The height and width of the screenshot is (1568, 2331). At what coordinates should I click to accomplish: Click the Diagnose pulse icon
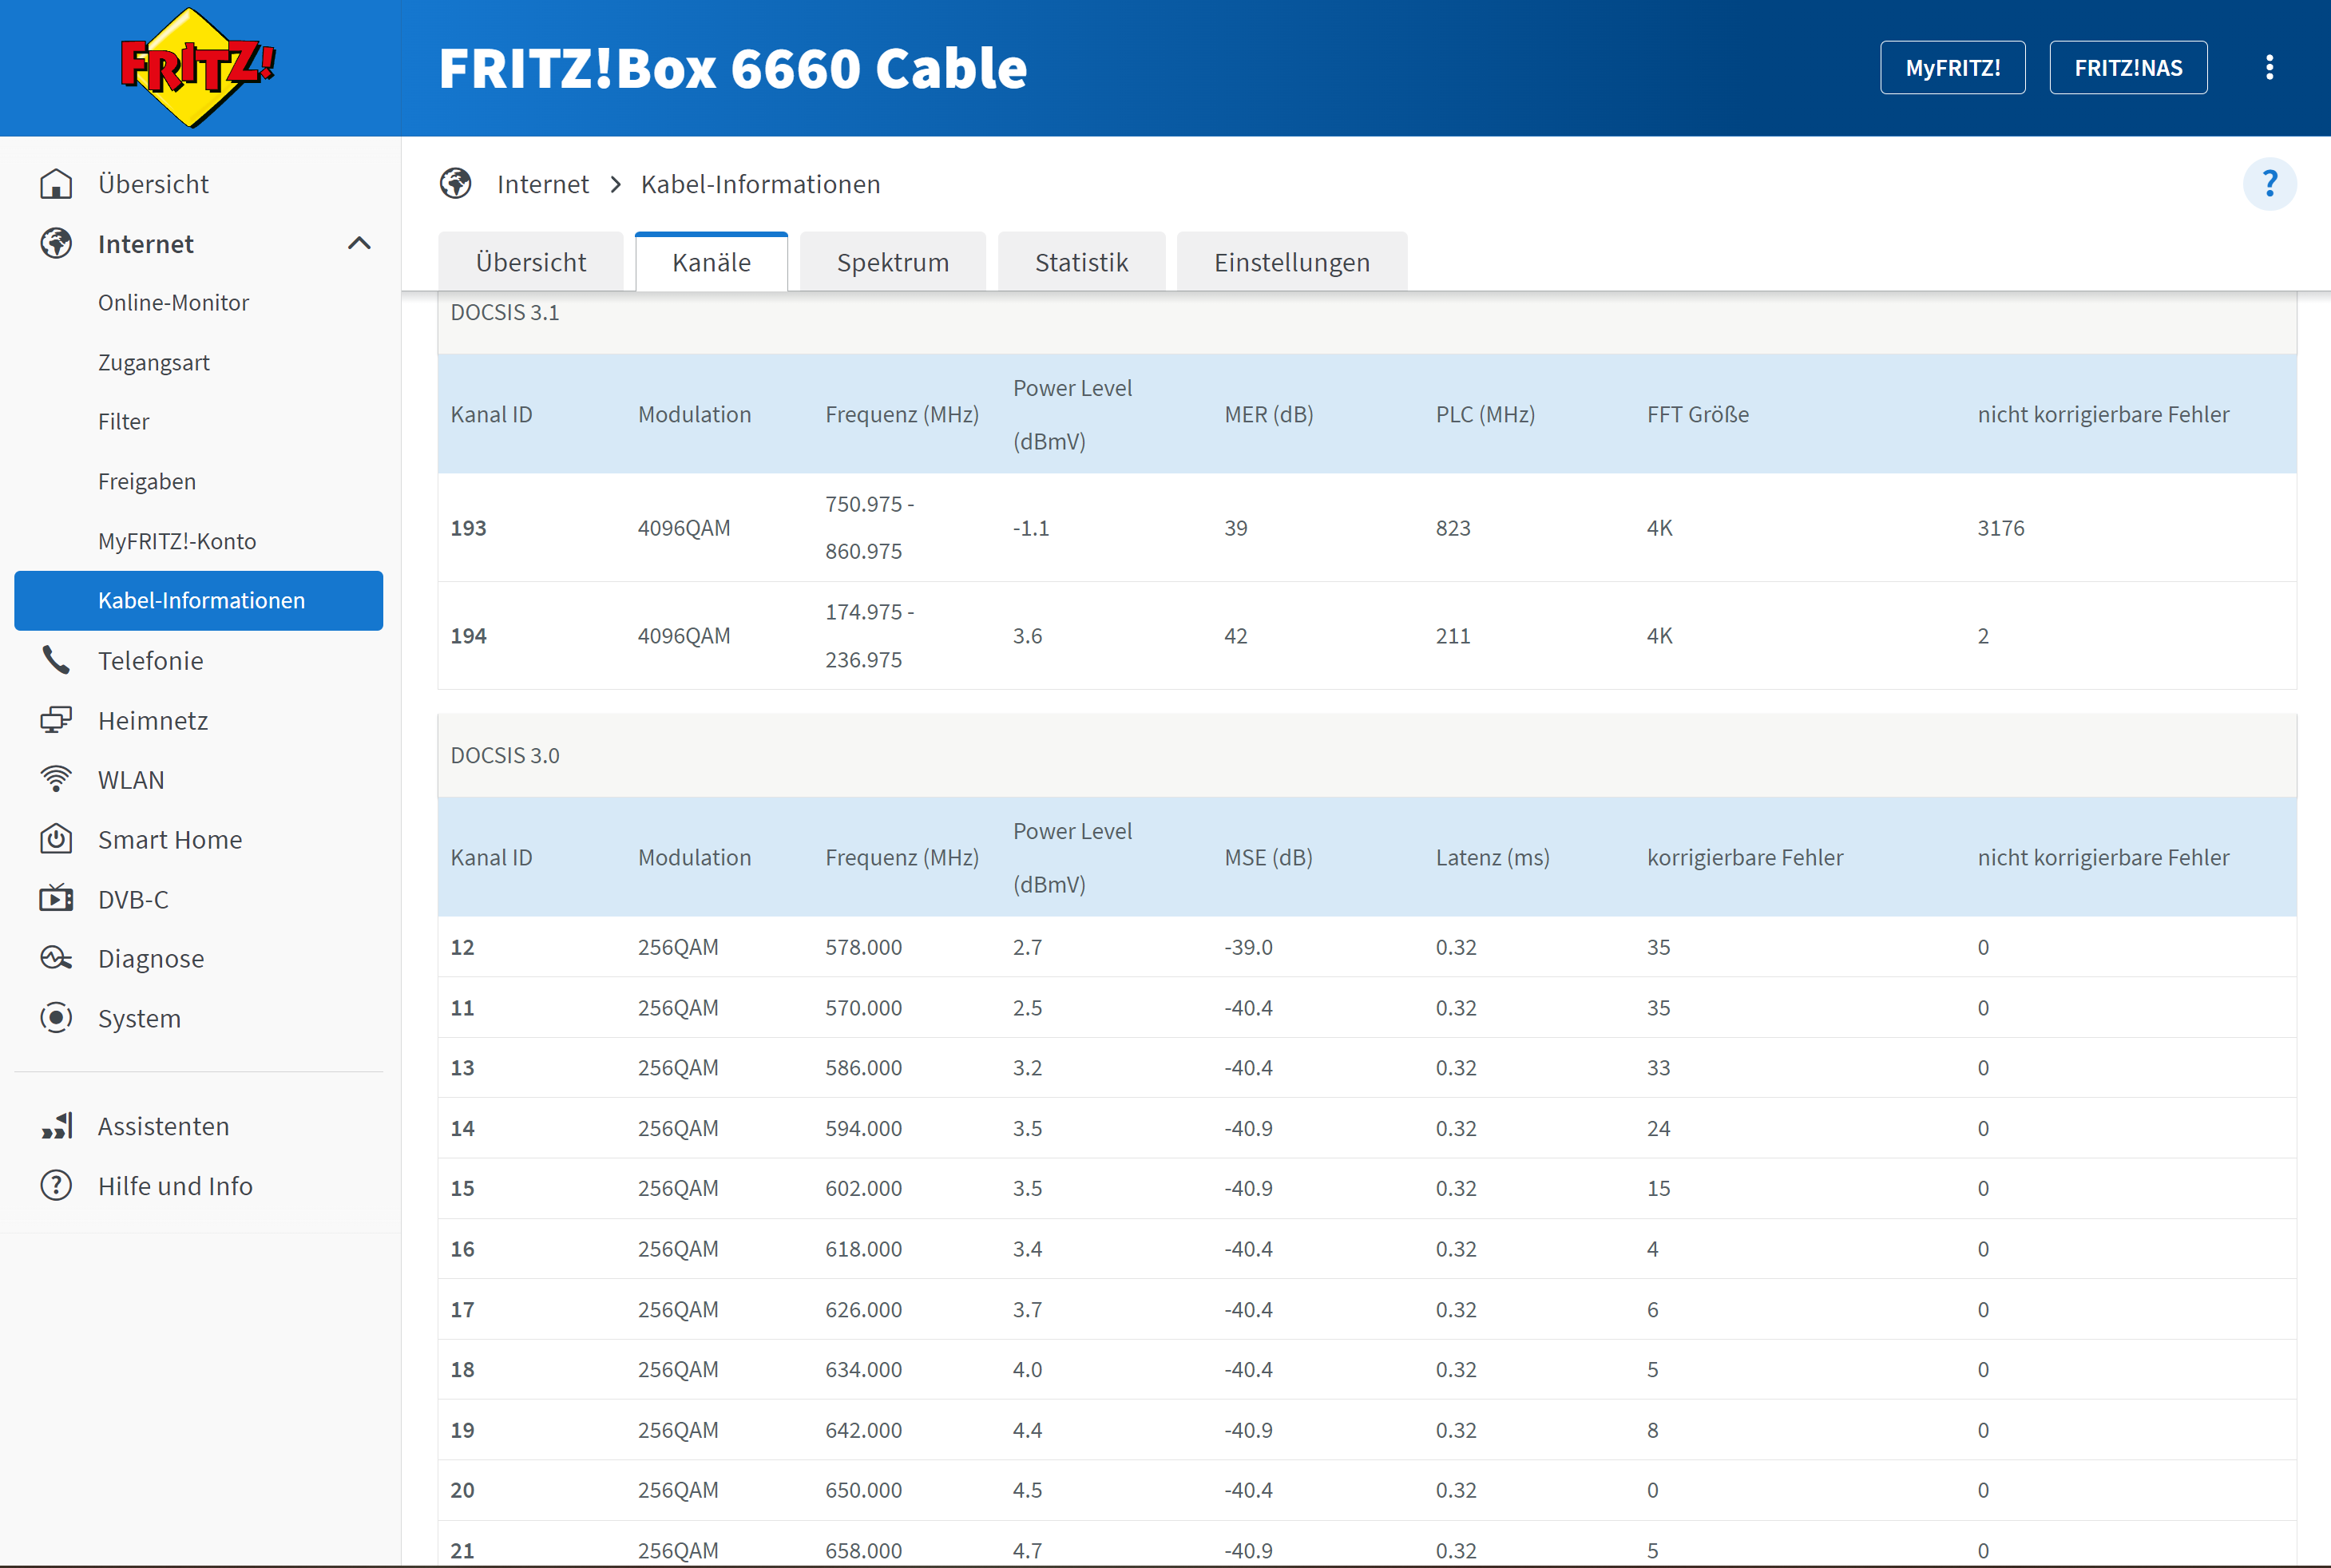[x=56, y=958]
